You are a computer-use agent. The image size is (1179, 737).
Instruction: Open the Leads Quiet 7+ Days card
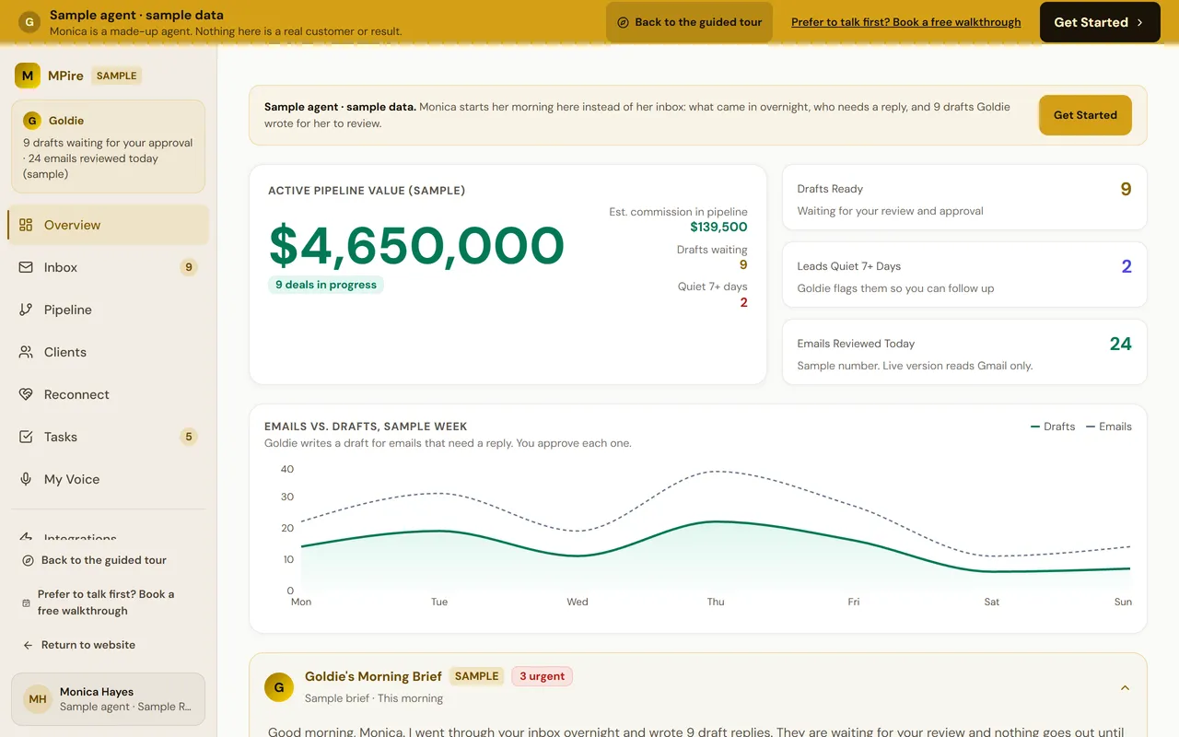click(964, 275)
